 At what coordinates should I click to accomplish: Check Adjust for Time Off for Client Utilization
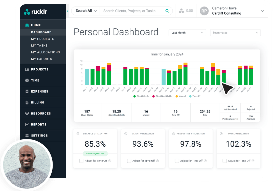pyautogui.click(x=129, y=161)
